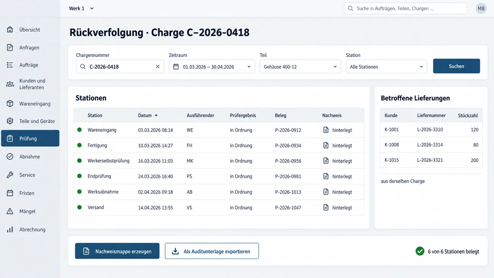This screenshot has width=494, height=278.
Task: Go to Übersicht in sidebar
Action: coord(30,30)
